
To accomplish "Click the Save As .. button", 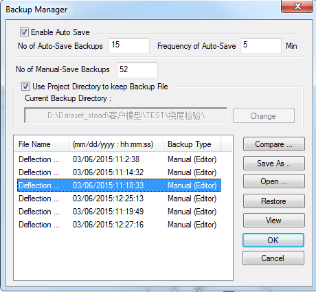I will coord(274,164).
